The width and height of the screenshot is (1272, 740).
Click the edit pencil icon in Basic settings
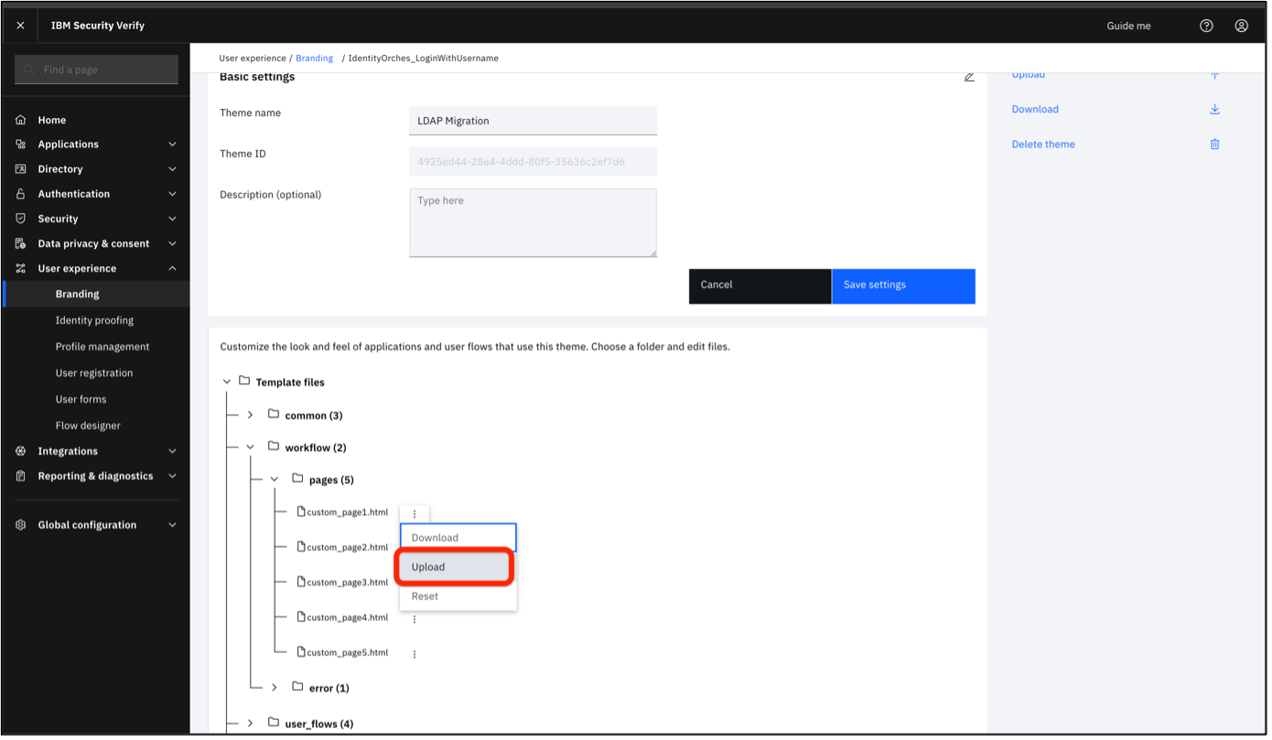click(x=969, y=77)
